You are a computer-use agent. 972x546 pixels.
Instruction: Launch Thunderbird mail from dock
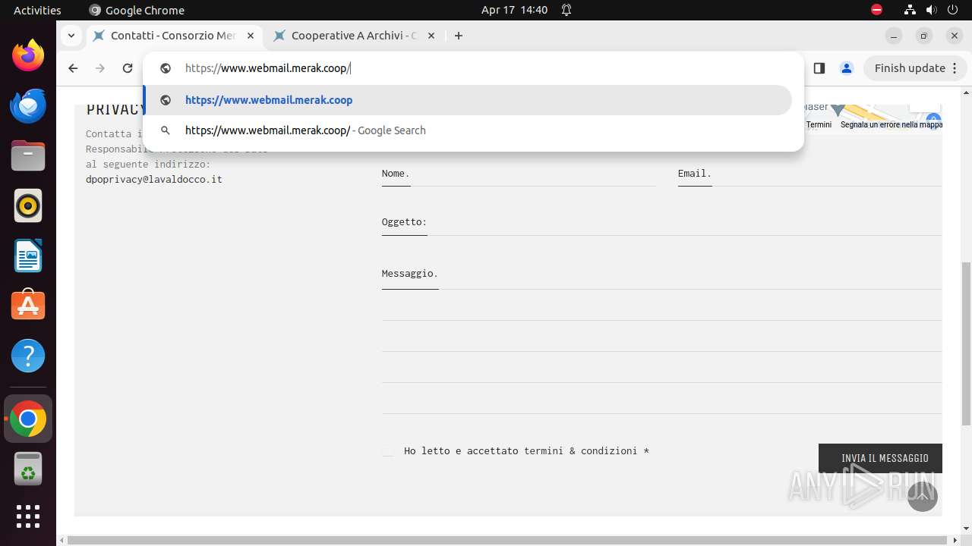(28, 105)
